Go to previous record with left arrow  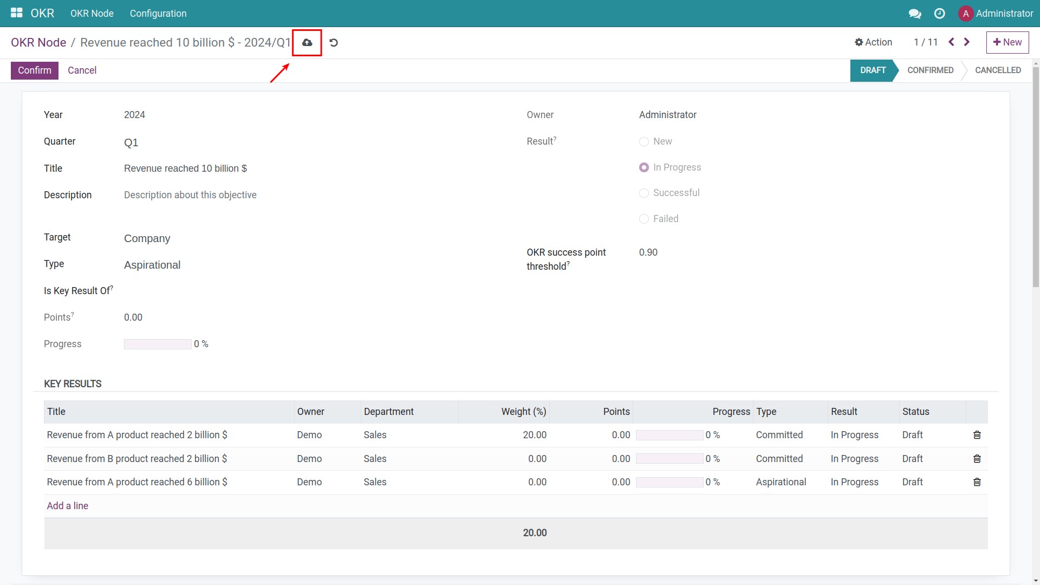coord(951,42)
